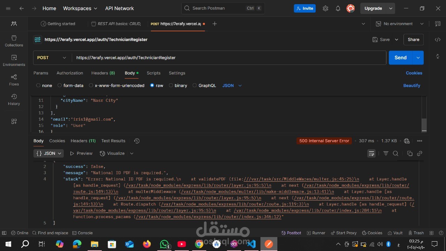
Task: Switch to the request Headers (8) tab
Action: point(103,73)
